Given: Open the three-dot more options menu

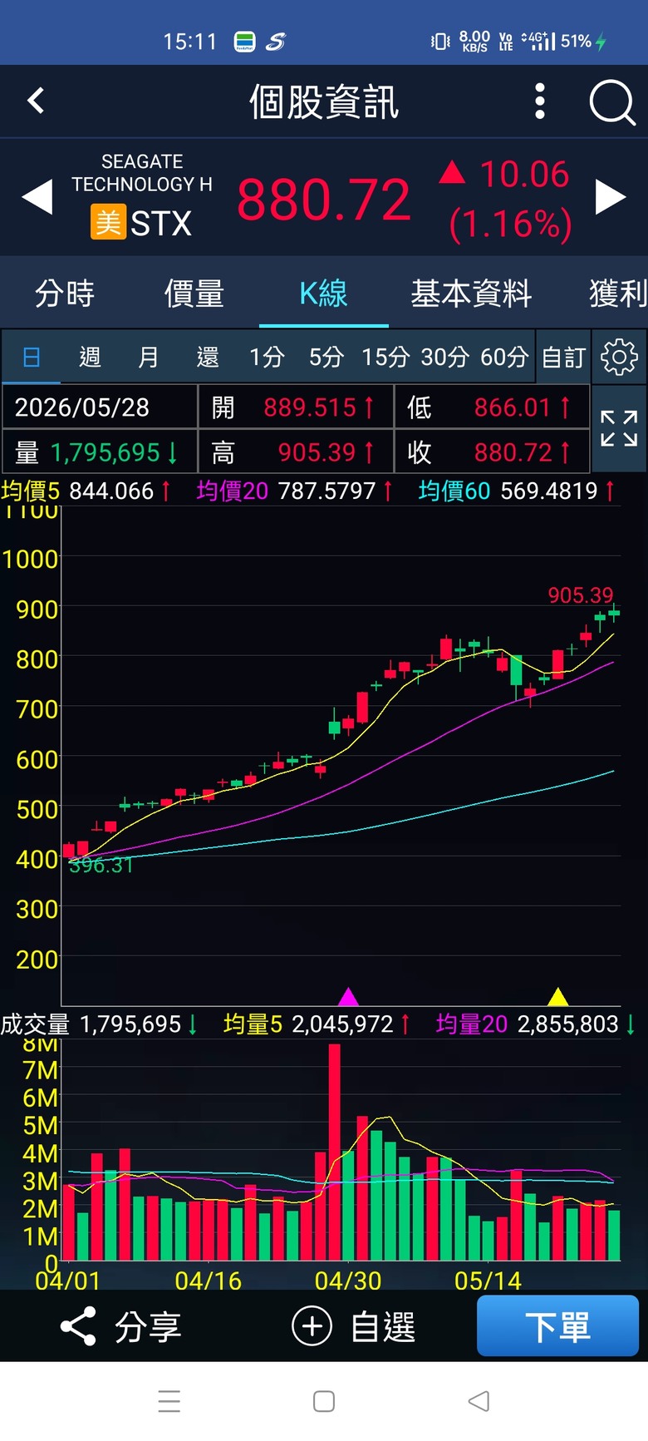Looking at the screenshot, I should click(540, 101).
